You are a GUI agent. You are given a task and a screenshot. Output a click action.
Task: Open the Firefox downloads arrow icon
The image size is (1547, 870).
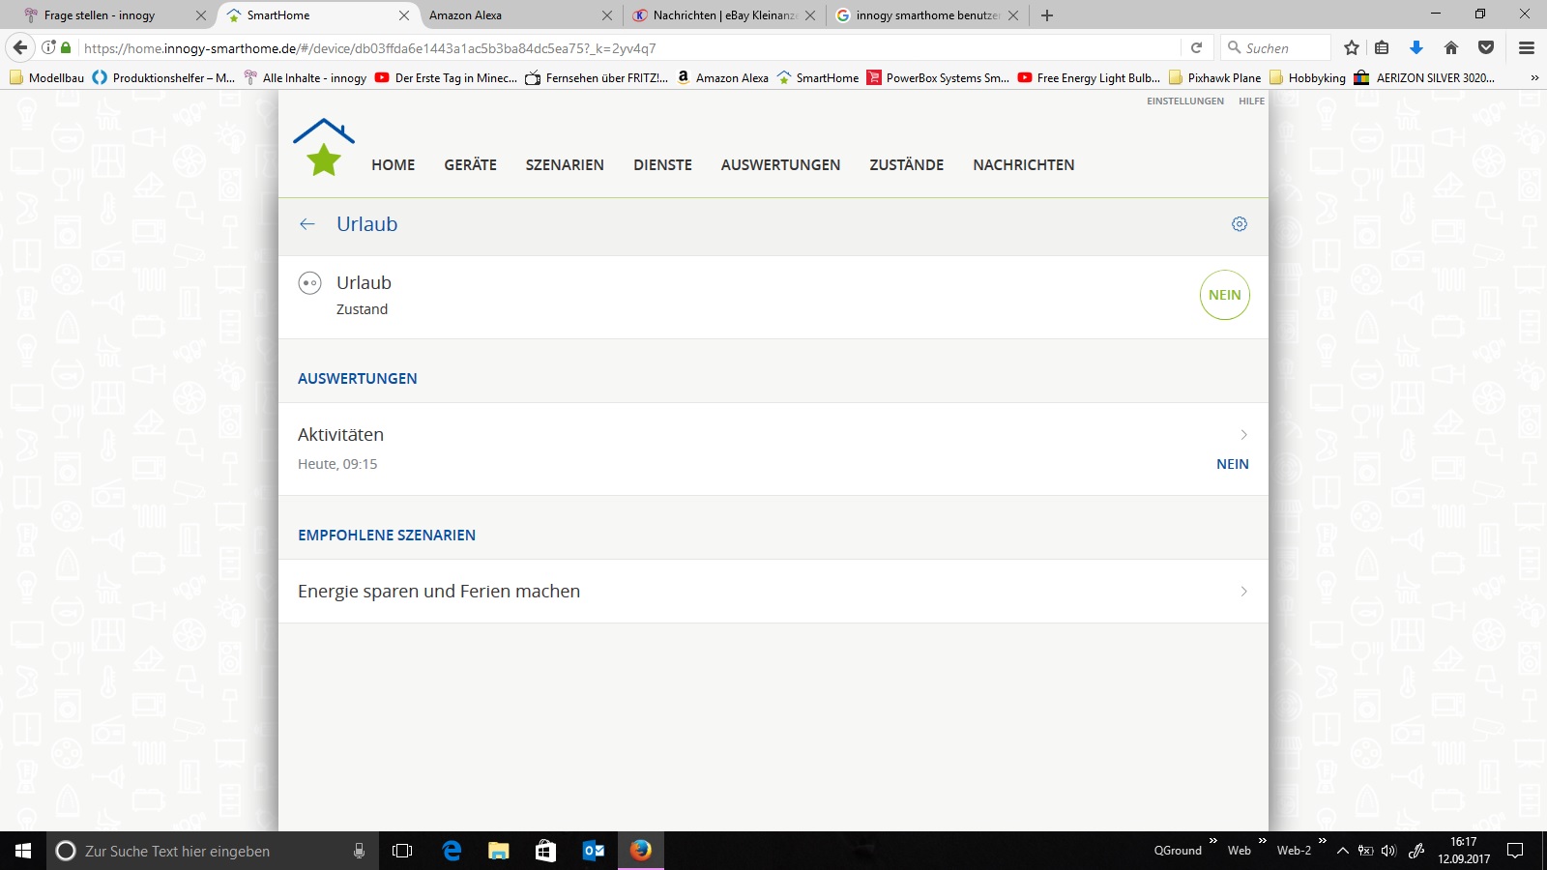(1416, 47)
